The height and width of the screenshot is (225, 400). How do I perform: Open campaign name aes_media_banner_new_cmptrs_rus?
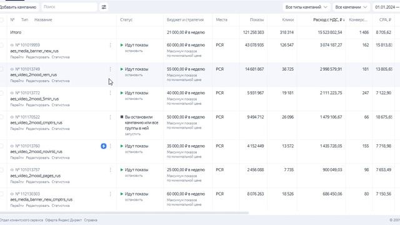click(x=41, y=199)
